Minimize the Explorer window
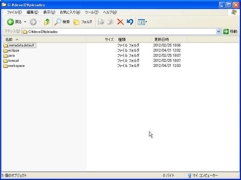241x180 pixels. (x=222, y=5)
